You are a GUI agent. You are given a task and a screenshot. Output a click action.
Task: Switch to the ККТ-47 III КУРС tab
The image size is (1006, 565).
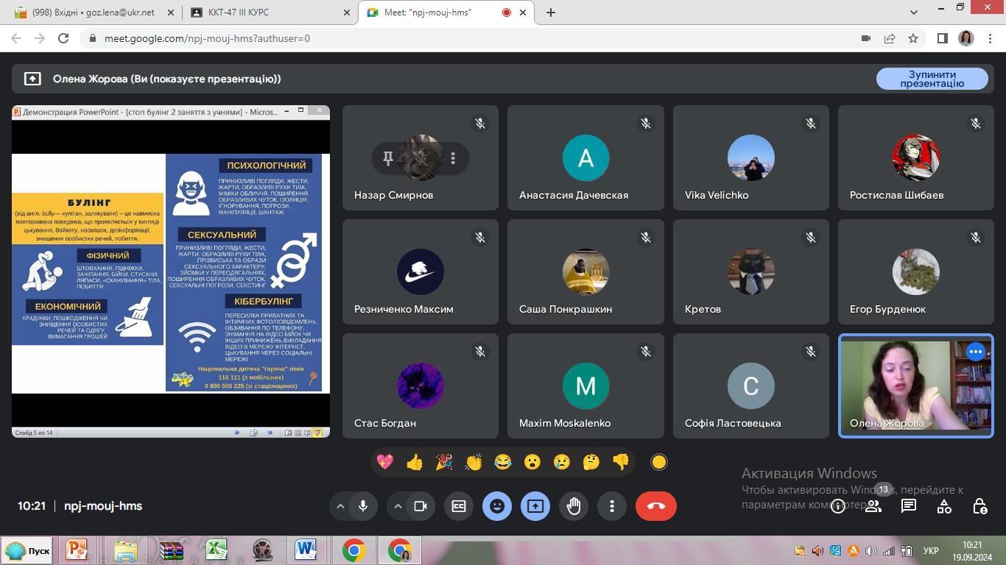269,13
